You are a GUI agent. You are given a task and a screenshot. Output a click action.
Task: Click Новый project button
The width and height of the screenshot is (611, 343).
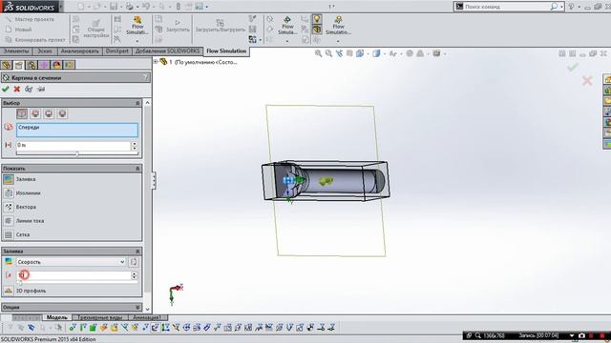tap(19, 30)
